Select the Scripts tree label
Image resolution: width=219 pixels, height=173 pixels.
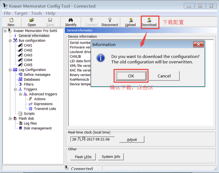tap(29, 114)
